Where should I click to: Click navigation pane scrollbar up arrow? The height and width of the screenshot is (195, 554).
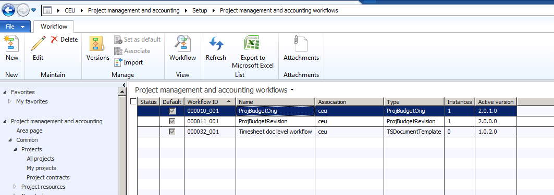[x=122, y=92]
